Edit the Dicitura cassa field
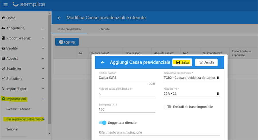 127,78
